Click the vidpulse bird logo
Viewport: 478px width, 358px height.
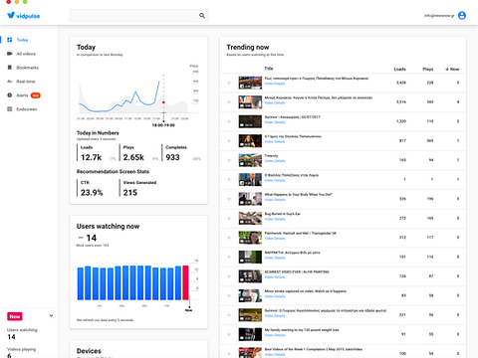tap(11, 15)
